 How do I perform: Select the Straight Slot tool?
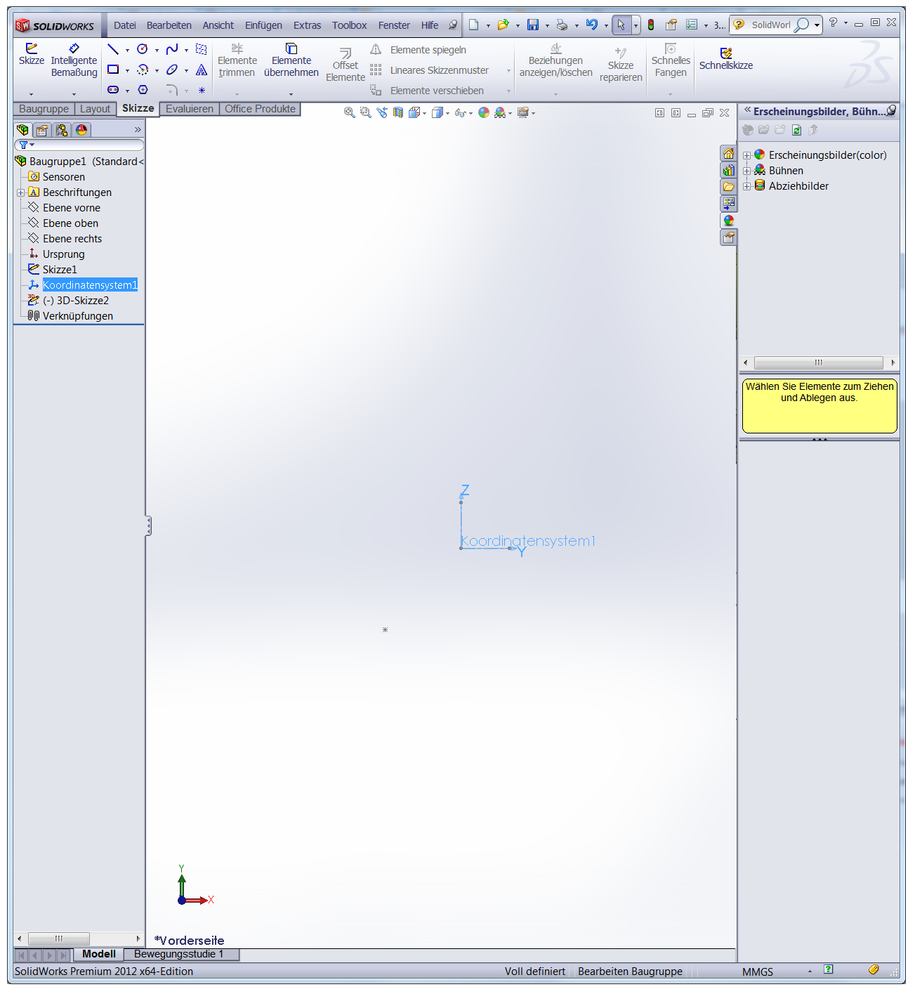113,90
